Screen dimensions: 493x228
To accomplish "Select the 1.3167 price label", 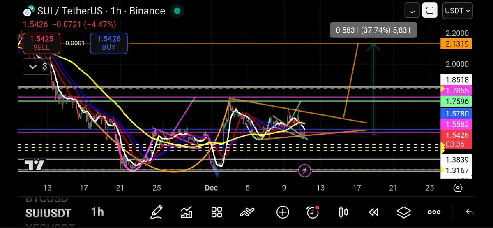I will 456,170.
